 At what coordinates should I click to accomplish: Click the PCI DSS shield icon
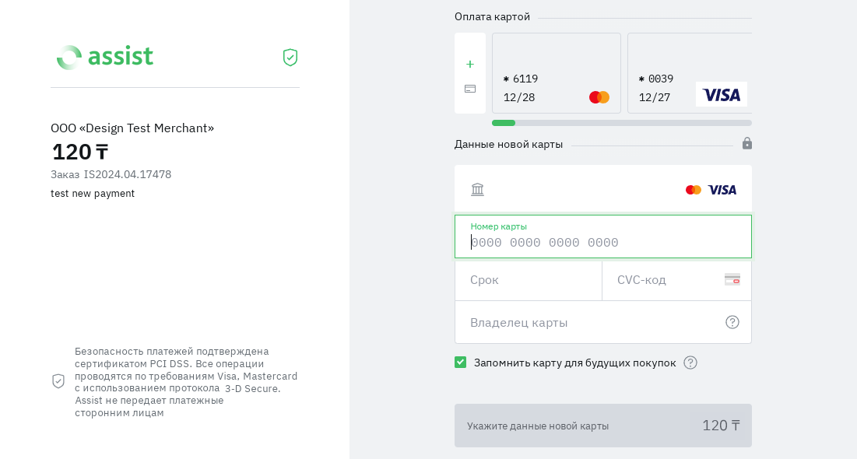click(58, 381)
